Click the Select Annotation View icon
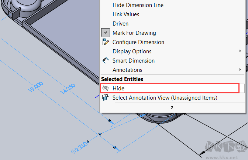Viewport: 248px width, 160px height. (x=106, y=98)
